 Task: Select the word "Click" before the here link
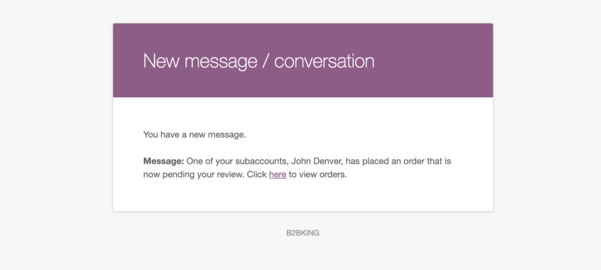(256, 175)
